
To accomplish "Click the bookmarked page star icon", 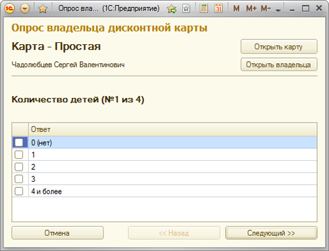I will coord(186,9).
